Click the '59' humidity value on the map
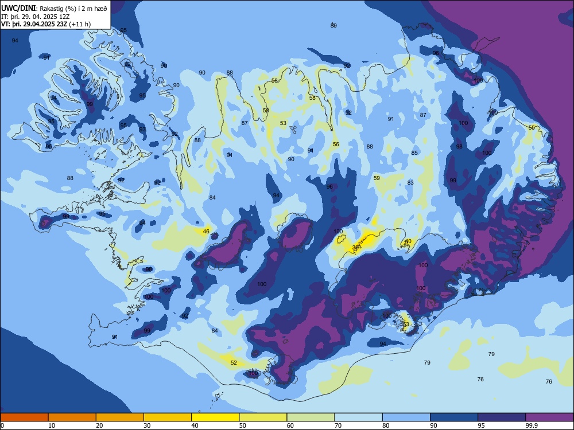The width and height of the screenshot is (574, 430). [x=377, y=178]
